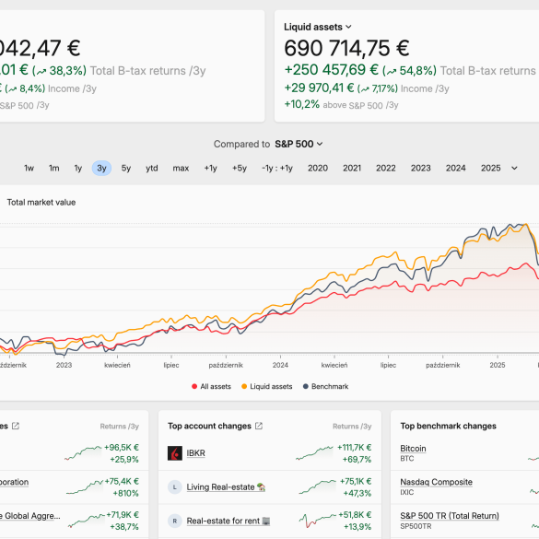Select the ytd time range

click(152, 168)
